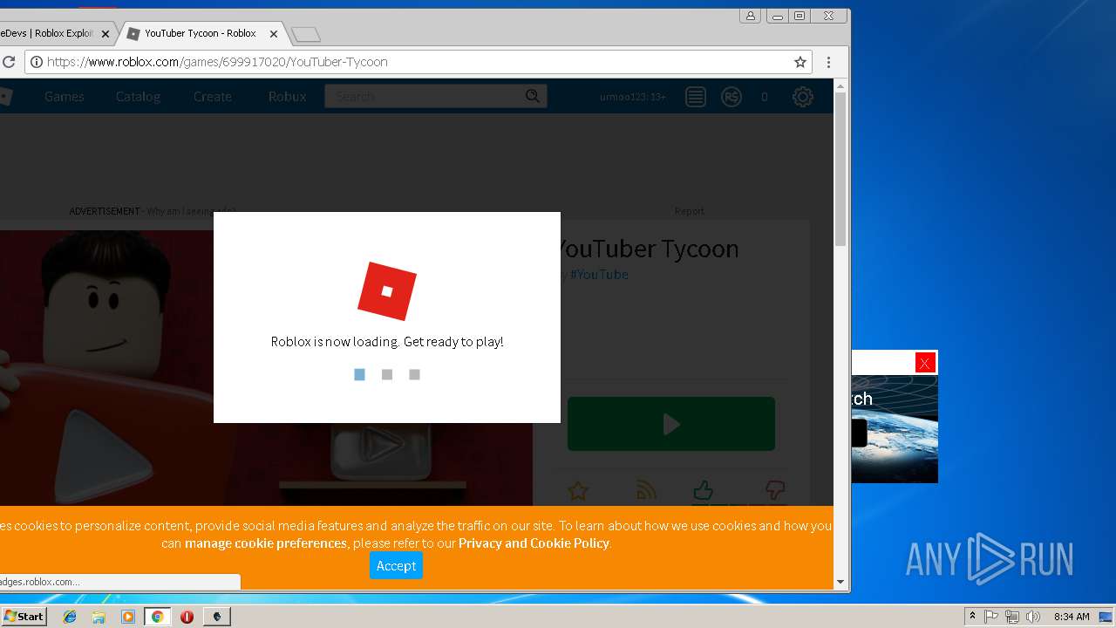Show hidden system tray icons
1116x628 pixels.
(x=972, y=617)
